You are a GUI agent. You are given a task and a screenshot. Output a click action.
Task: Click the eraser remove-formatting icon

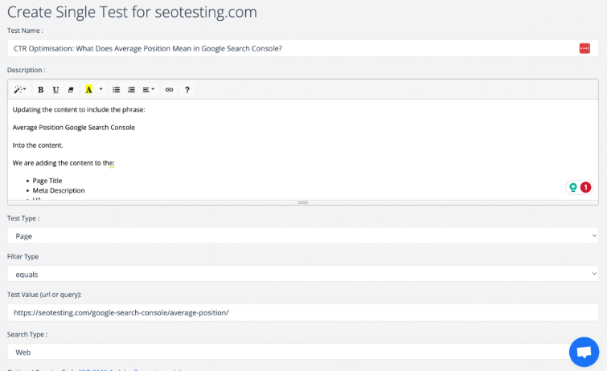(70, 90)
